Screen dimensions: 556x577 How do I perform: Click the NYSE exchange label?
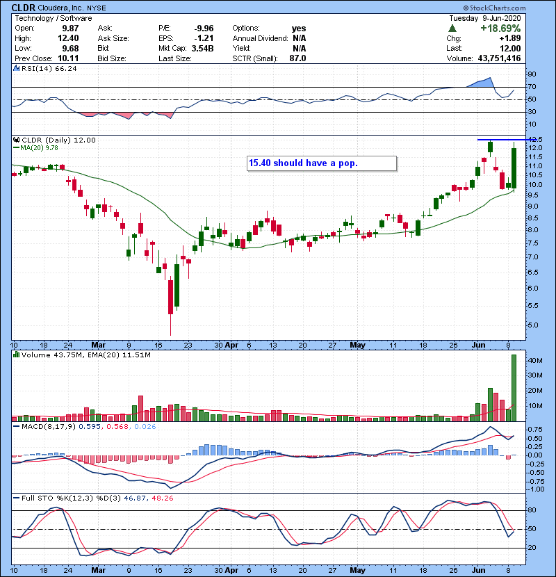click(x=97, y=8)
